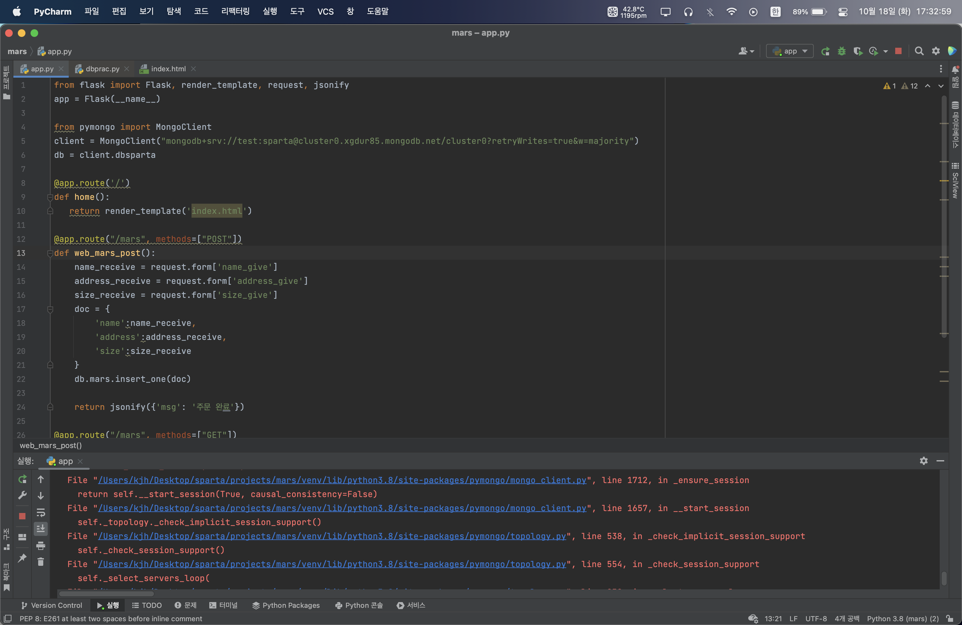Collapse the doc dictionary fold marker
This screenshot has height=625, width=962.
(50, 309)
